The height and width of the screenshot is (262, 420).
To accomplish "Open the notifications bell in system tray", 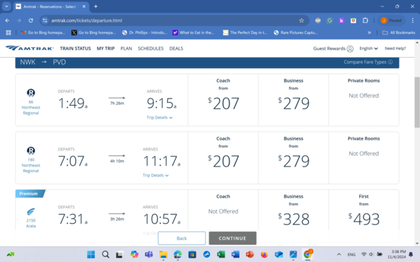I will [x=411, y=254].
